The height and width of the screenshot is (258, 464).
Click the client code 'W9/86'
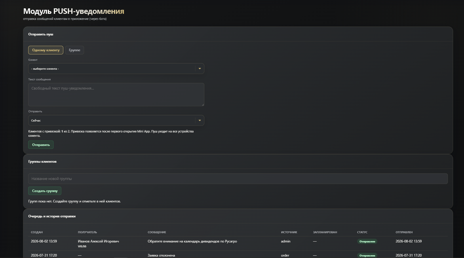(82, 246)
